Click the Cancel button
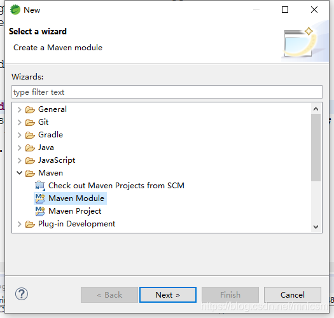 pyautogui.click(x=293, y=294)
